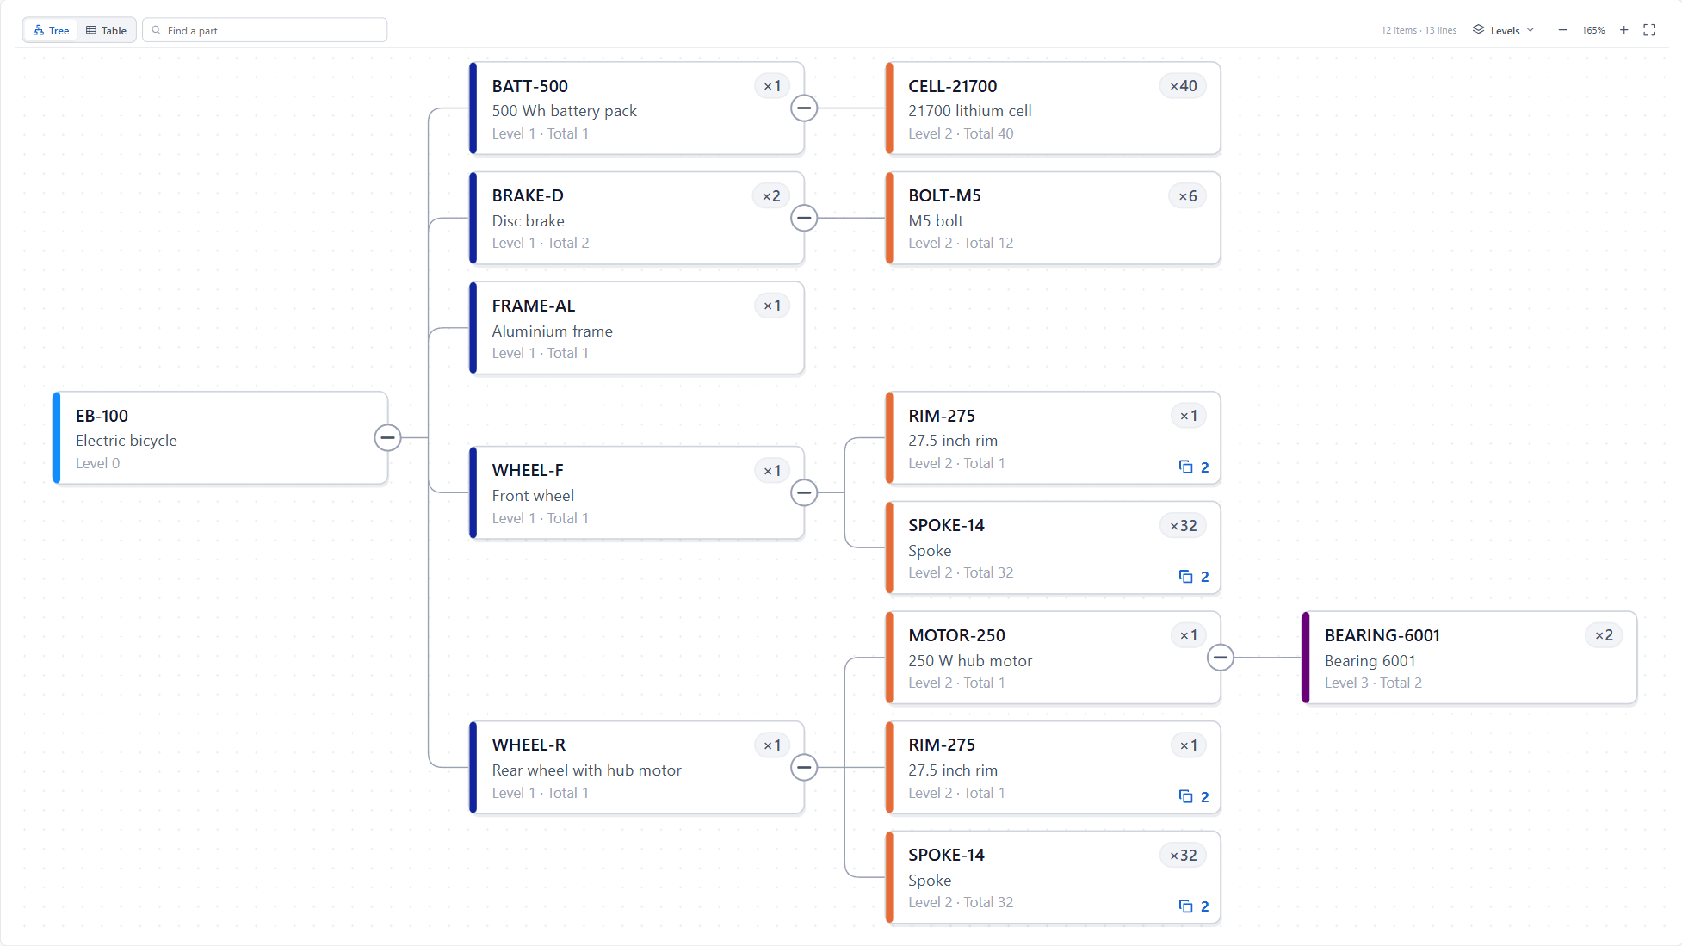Click in the Find a part field
Screen dimensions: 1682x946
click(265, 30)
